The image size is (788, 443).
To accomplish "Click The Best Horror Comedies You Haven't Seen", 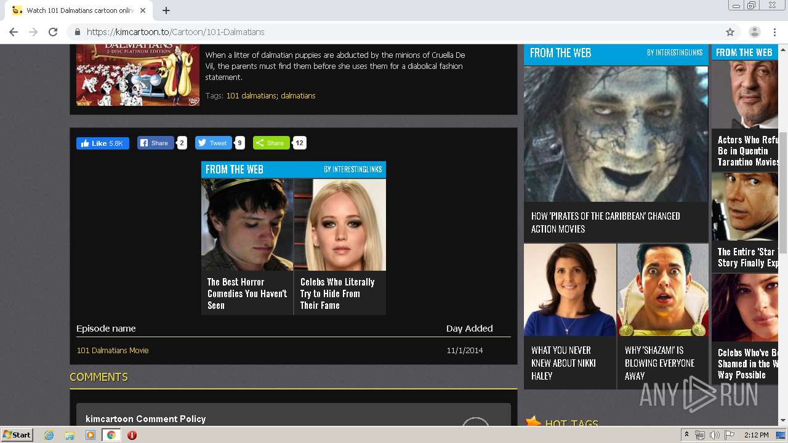I will coord(247,293).
